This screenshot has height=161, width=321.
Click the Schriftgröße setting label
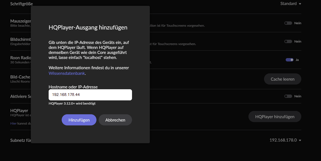point(21,4)
